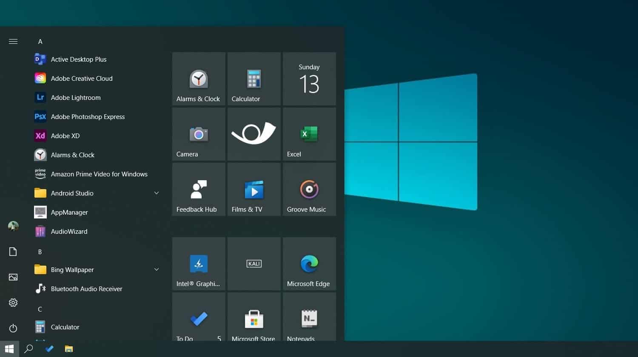Select Adobe Photoshop Express in the app list
Image resolution: width=638 pixels, height=357 pixels.
pos(88,116)
